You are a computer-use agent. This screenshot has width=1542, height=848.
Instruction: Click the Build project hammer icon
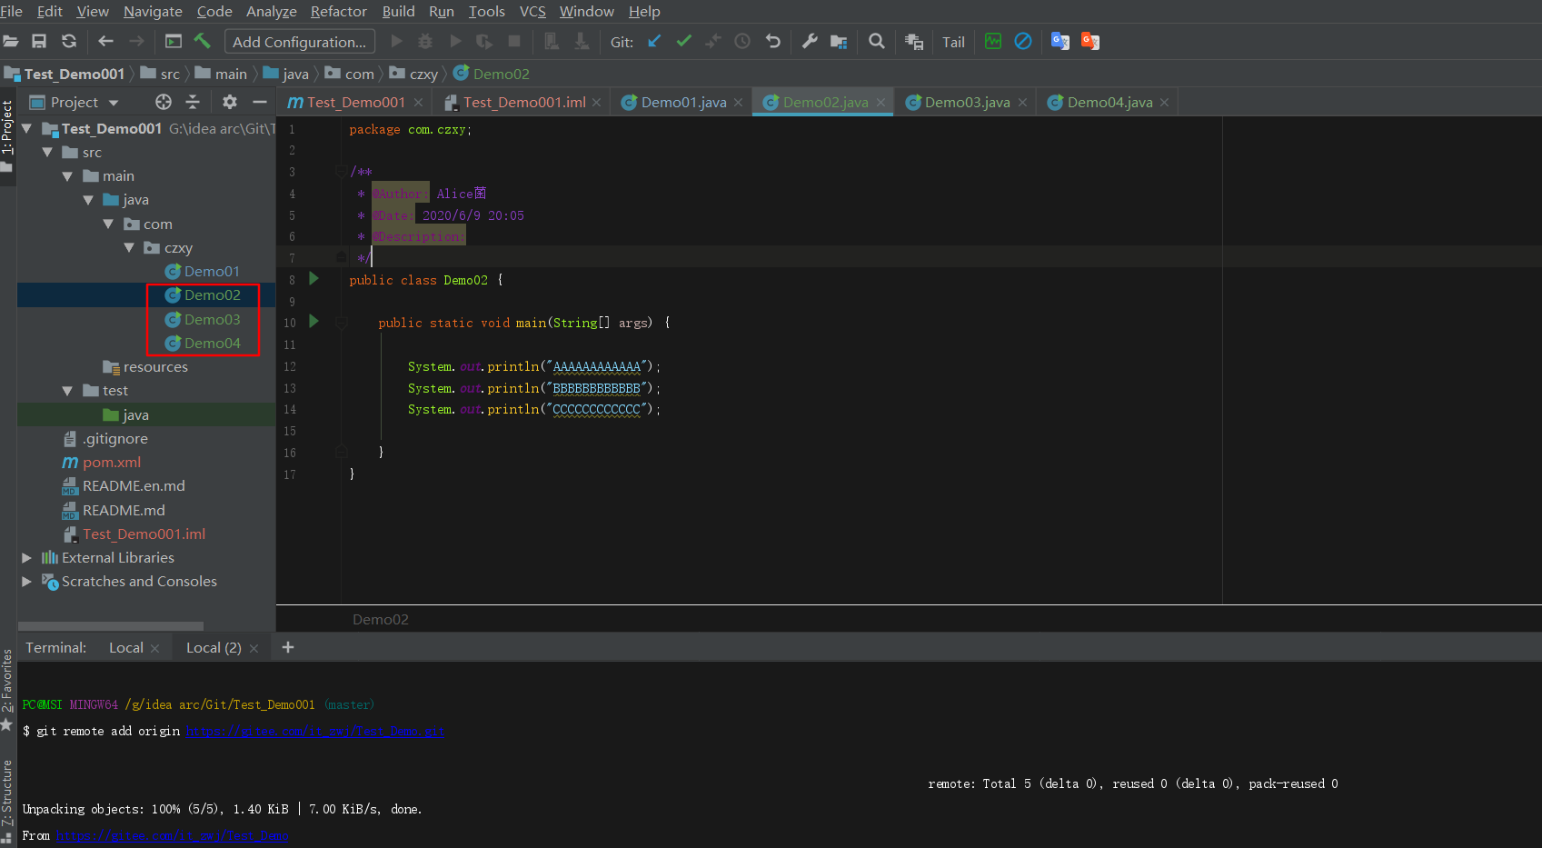pyautogui.click(x=202, y=41)
